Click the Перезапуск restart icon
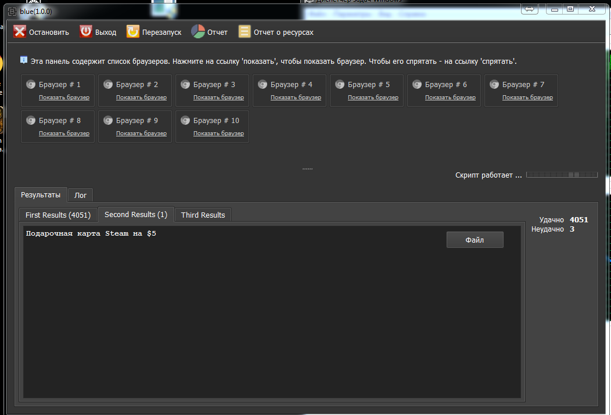This screenshot has width=611, height=415. pos(132,31)
